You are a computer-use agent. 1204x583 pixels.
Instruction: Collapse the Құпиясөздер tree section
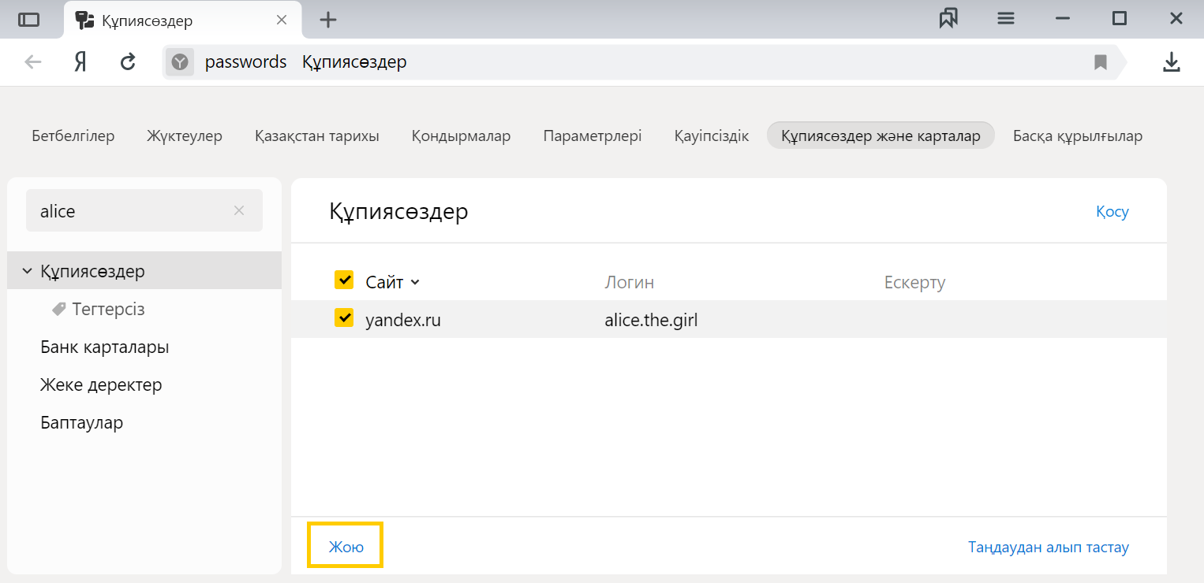coord(28,271)
